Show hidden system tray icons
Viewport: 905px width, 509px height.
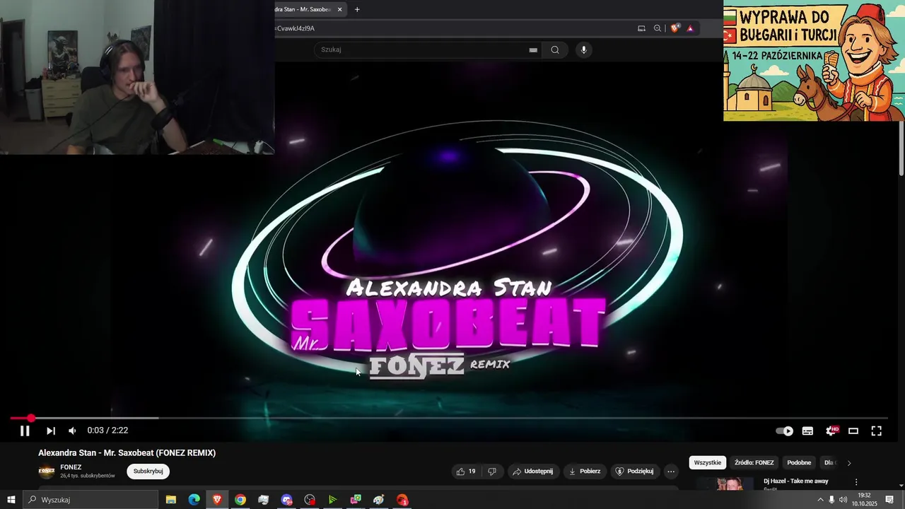point(820,500)
